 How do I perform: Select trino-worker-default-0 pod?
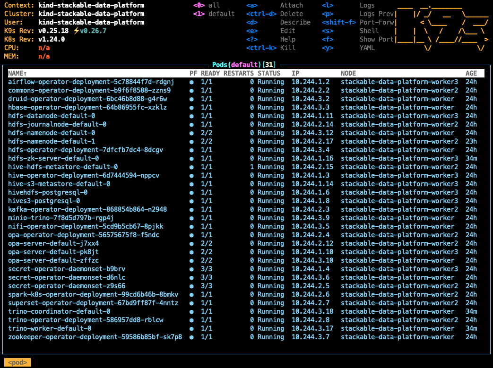246,328
